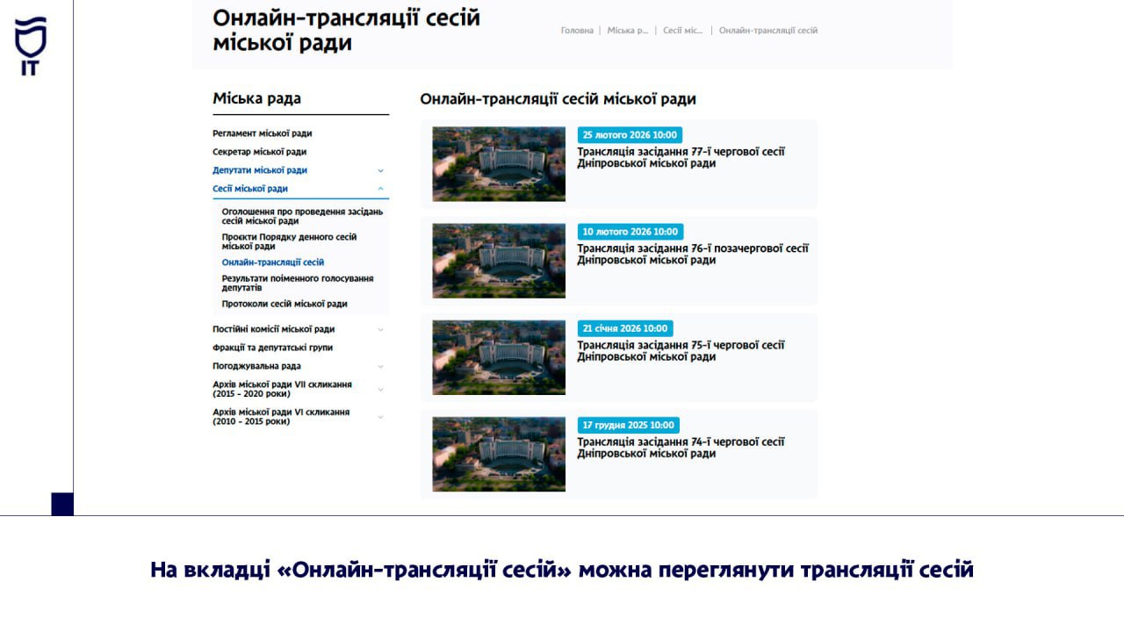
Task: Open Регламент міської ради menu item
Action: click(x=262, y=133)
